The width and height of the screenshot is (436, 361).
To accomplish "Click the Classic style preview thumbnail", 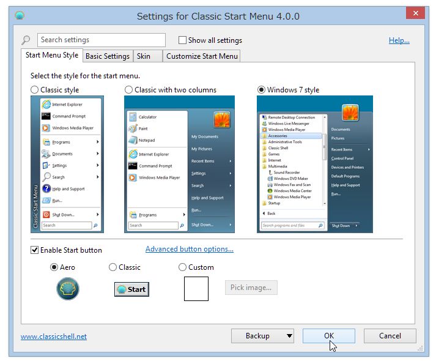I will [67, 164].
